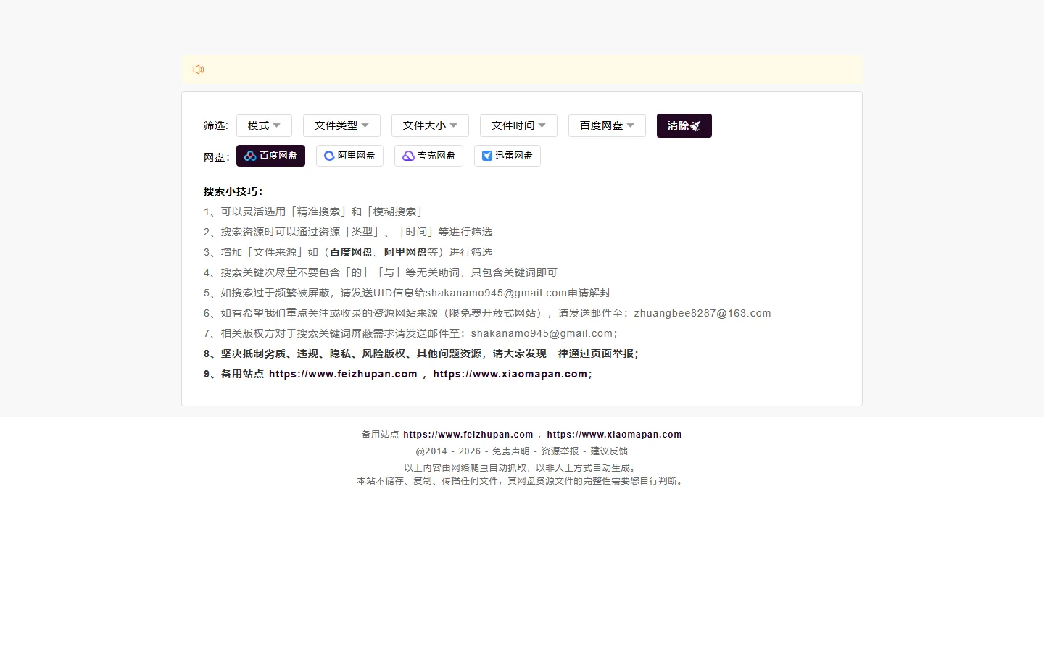
Task: Click tip 8 about 坚决抵制劣质 resources
Action: point(421,354)
